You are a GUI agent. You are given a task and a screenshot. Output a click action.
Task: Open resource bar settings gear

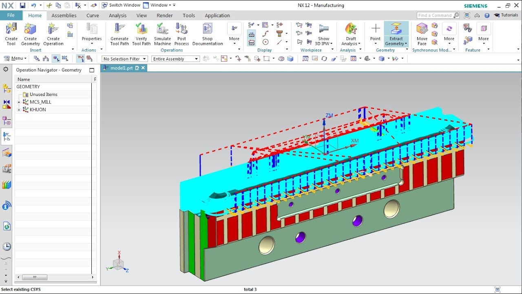[6, 69]
